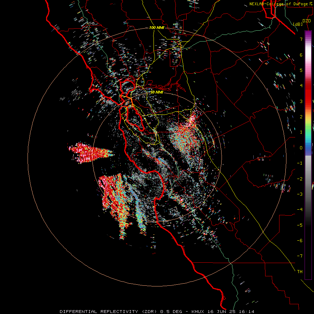Click the "5" tick on the color scale
The height and width of the screenshot is (314, 314).
pyautogui.click(x=301, y=70)
